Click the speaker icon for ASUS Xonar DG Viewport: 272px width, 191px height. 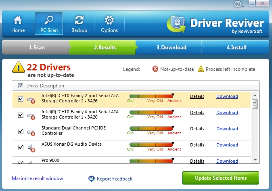click(31, 148)
